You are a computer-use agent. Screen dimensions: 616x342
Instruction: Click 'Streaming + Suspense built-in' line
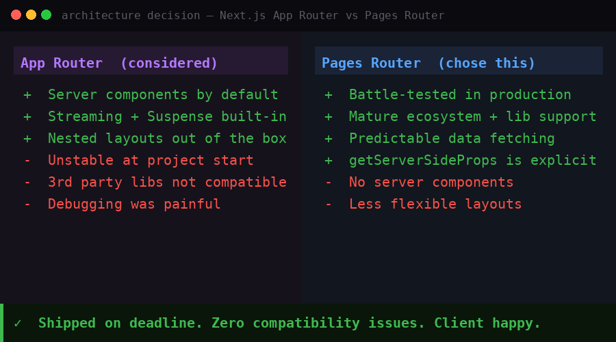(168, 116)
